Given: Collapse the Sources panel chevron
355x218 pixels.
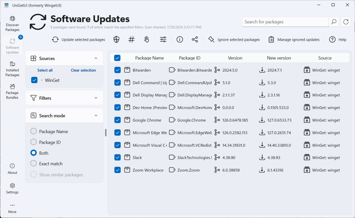Looking at the screenshot, I should (x=96, y=58).
